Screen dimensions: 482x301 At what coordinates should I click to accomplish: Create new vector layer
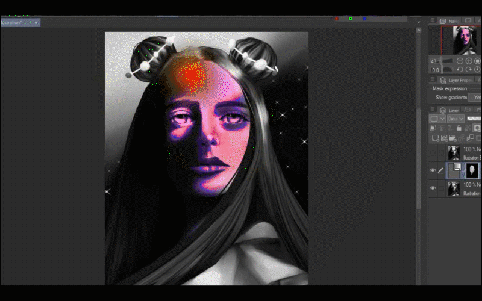pyautogui.click(x=444, y=138)
